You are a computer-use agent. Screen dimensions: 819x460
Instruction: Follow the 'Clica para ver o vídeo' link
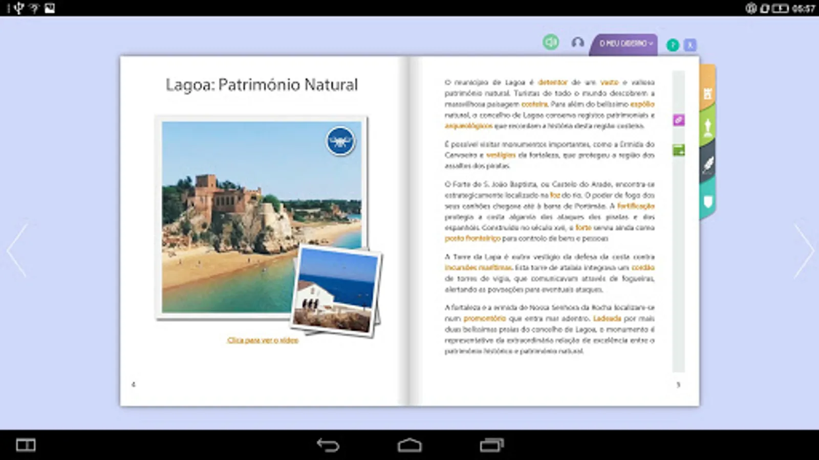click(263, 340)
